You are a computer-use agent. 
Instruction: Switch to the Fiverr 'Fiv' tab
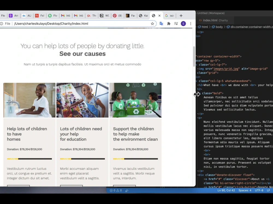53,16
